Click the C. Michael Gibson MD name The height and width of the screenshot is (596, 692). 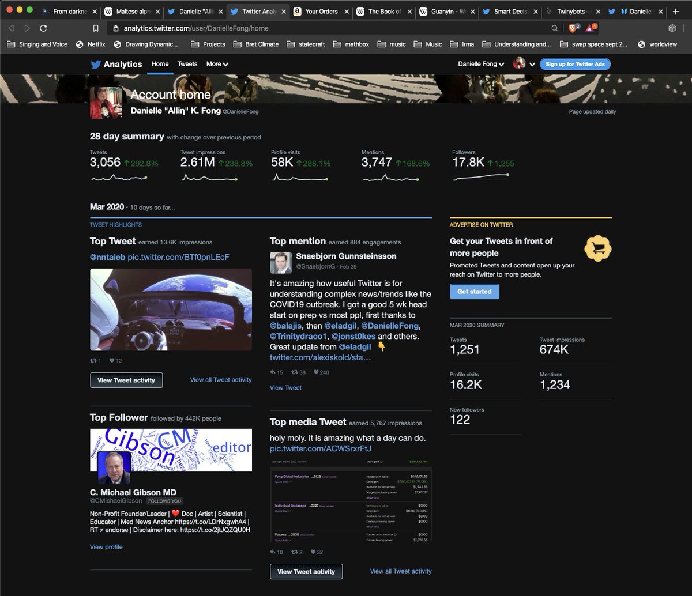pos(133,492)
